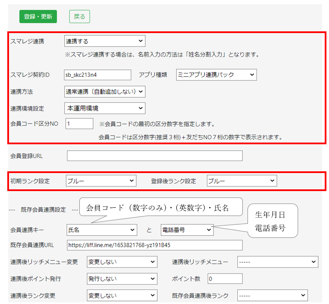This screenshot has height=304, width=329.
Task: Click the 連携環境設定 label
Action: pyautogui.click(x=27, y=109)
